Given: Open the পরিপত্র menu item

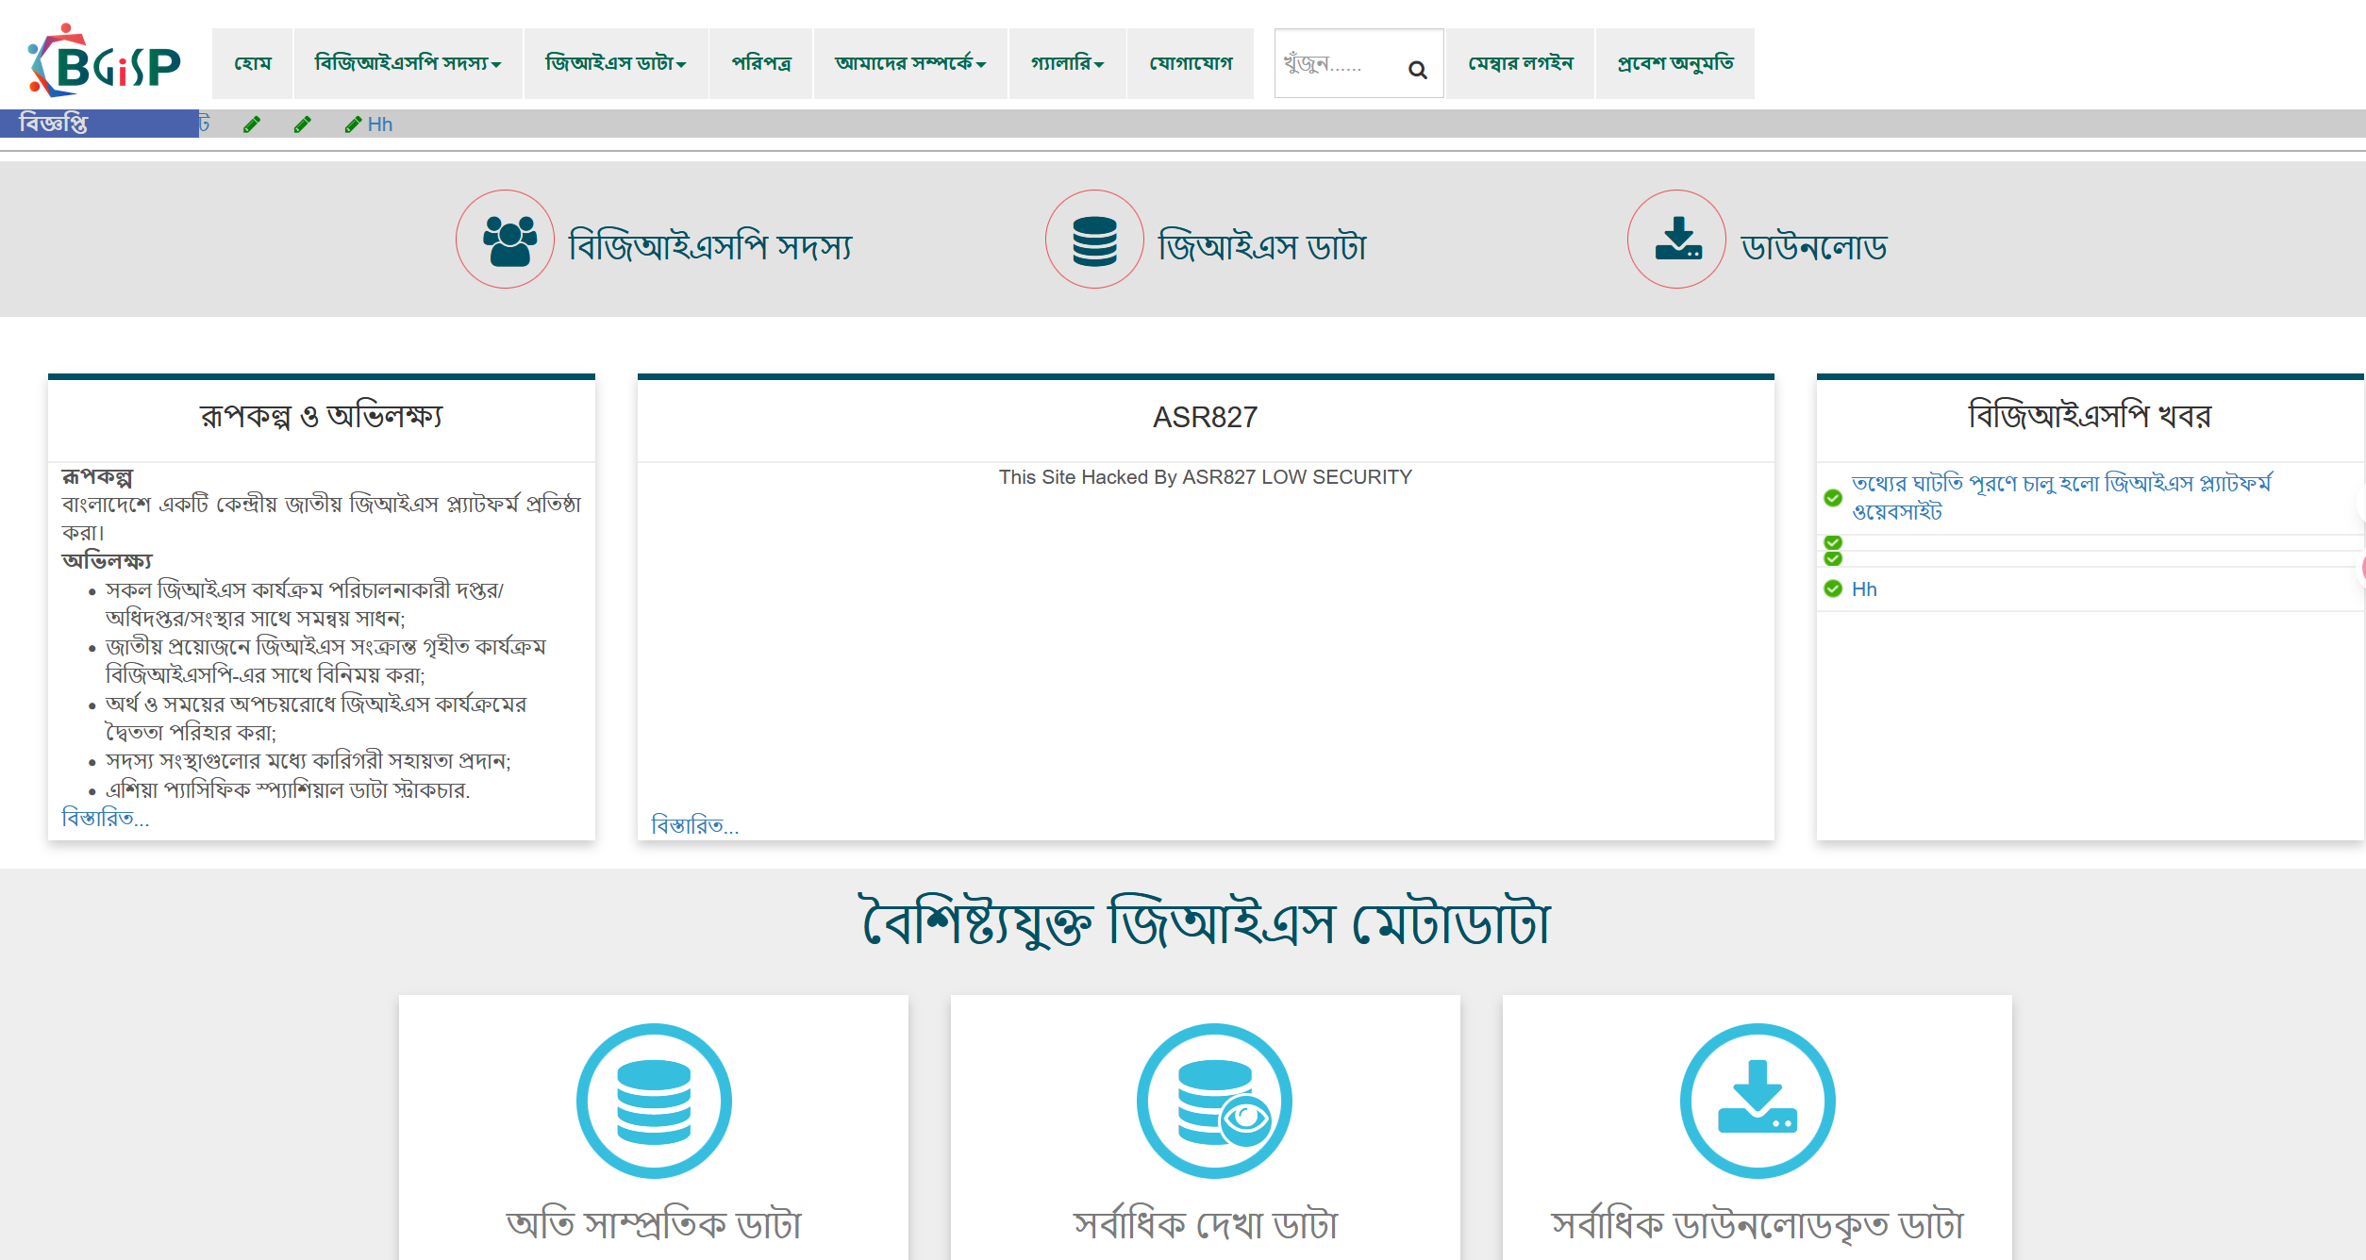Looking at the screenshot, I should (x=760, y=63).
